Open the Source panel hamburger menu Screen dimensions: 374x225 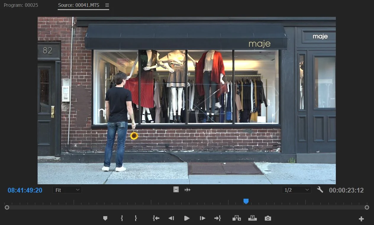[x=107, y=5]
